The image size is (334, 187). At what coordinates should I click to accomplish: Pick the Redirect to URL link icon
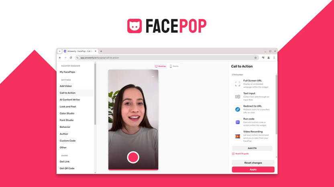pyautogui.click(x=238, y=109)
